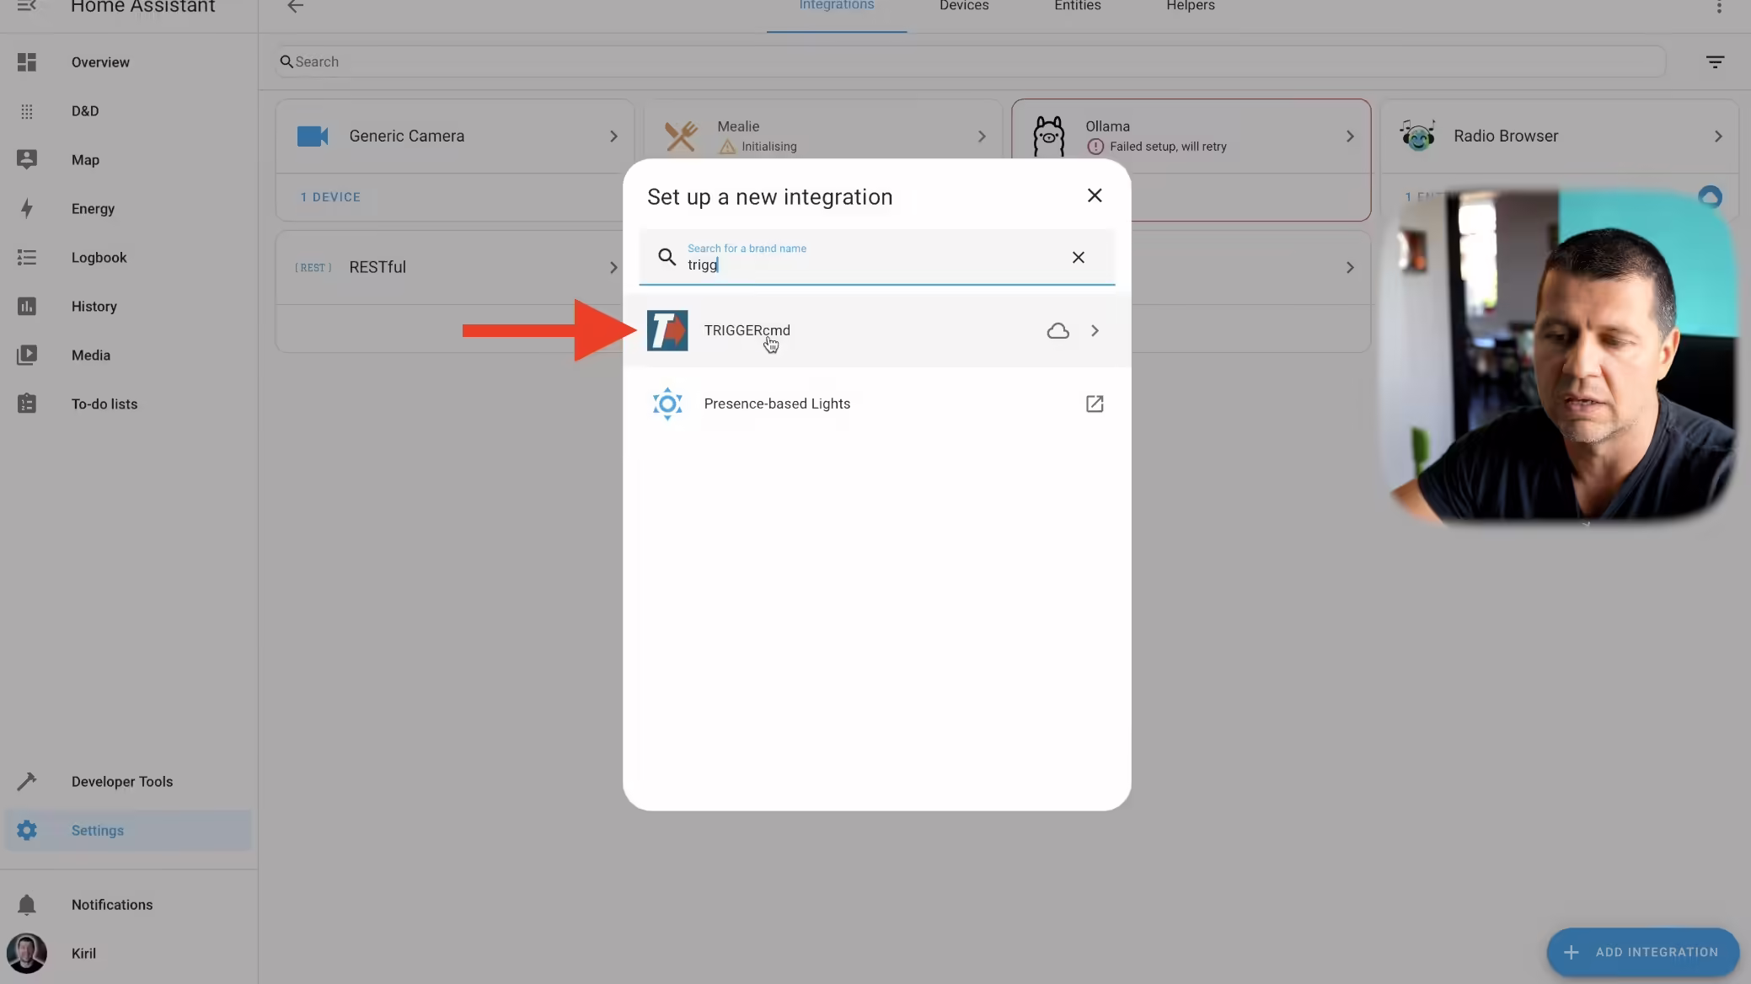The height and width of the screenshot is (984, 1751).
Task: Expand Generic Camera card chevron
Action: coord(613,136)
